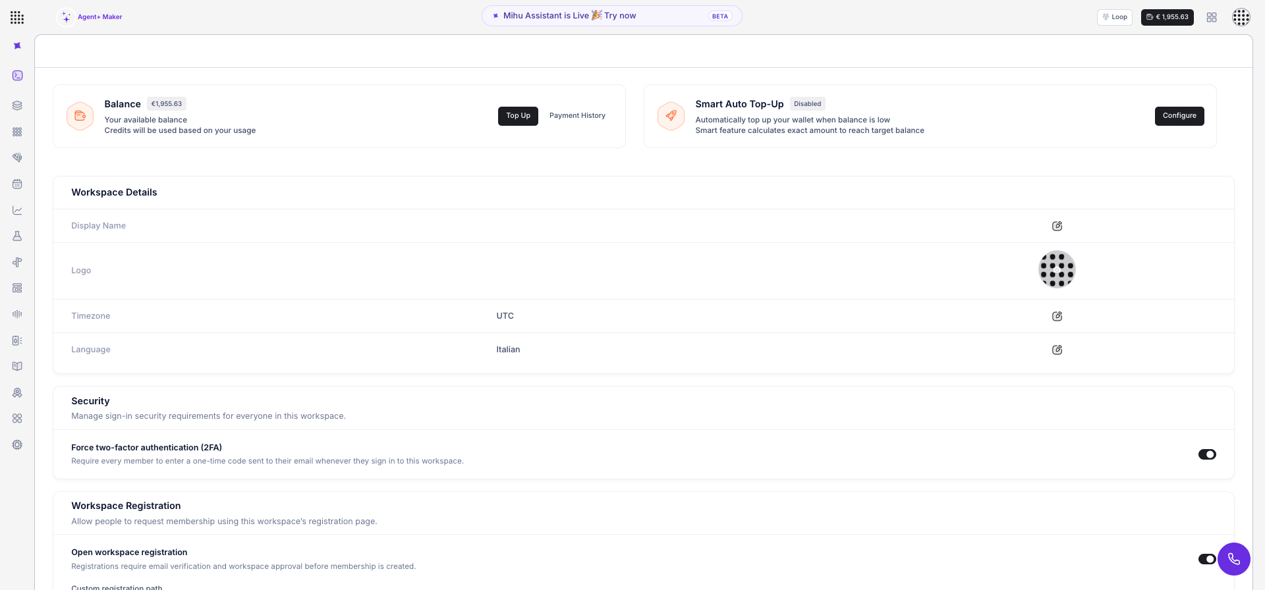
Task: Click the Mihu Assistant is Live banner
Action: point(611,16)
